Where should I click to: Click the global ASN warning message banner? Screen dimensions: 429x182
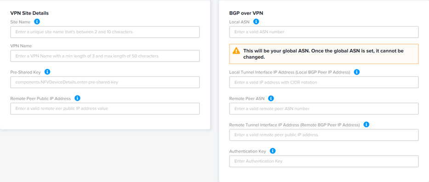(x=324, y=54)
